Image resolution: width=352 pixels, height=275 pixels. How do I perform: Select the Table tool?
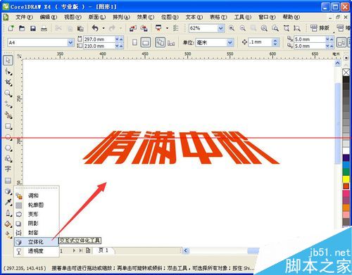coord(8,181)
